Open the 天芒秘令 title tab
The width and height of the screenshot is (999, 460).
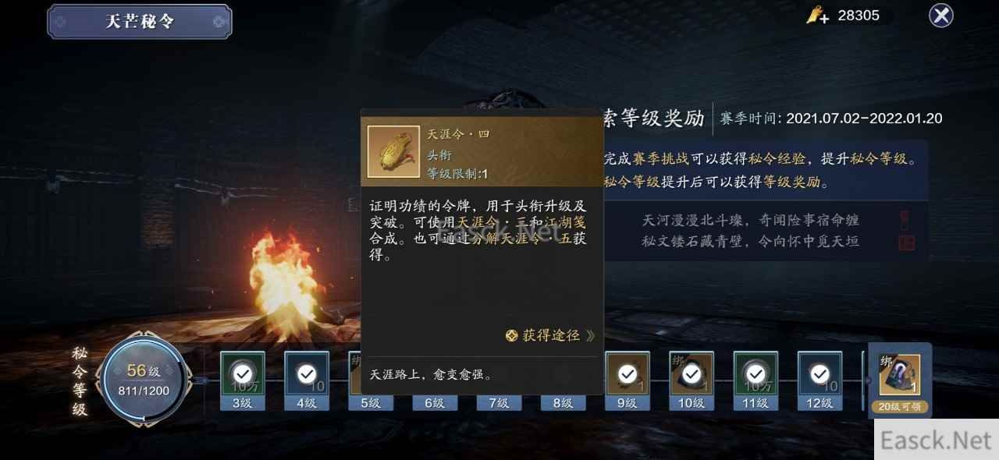point(140,21)
